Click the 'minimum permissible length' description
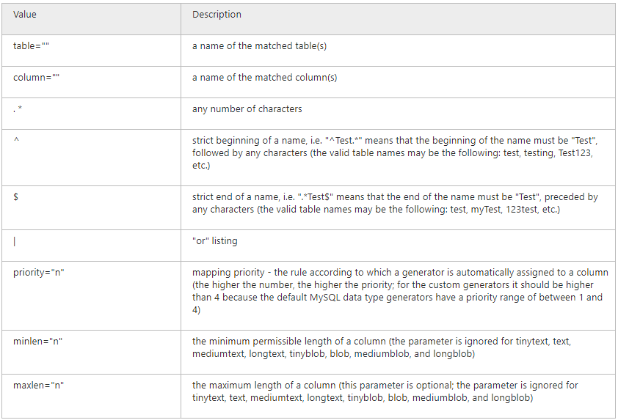The height and width of the screenshot is (420, 618). point(382,347)
